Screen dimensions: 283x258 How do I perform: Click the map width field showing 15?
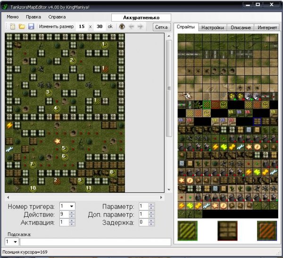point(82,26)
